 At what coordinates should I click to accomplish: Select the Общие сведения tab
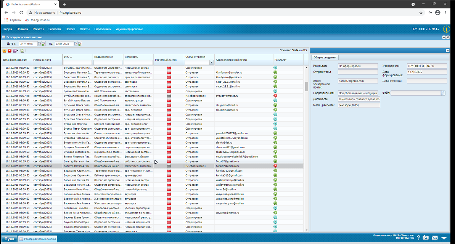[324, 58]
